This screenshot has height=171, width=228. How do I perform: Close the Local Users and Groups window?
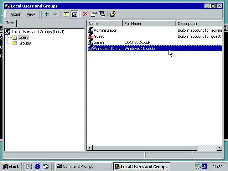point(219,6)
